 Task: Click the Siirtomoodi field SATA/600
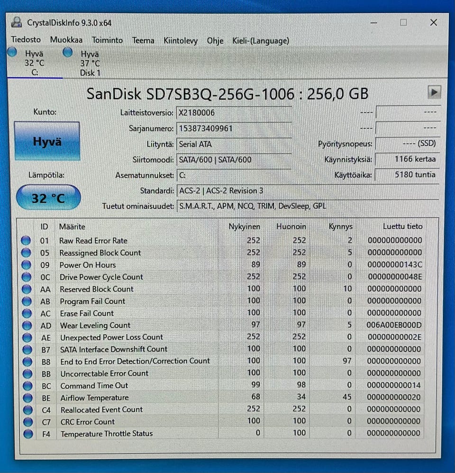click(234, 160)
